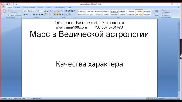Click the zoom slider in status bar
The height and width of the screenshot is (102, 182).
pyautogui.click(x=170, y=98)
